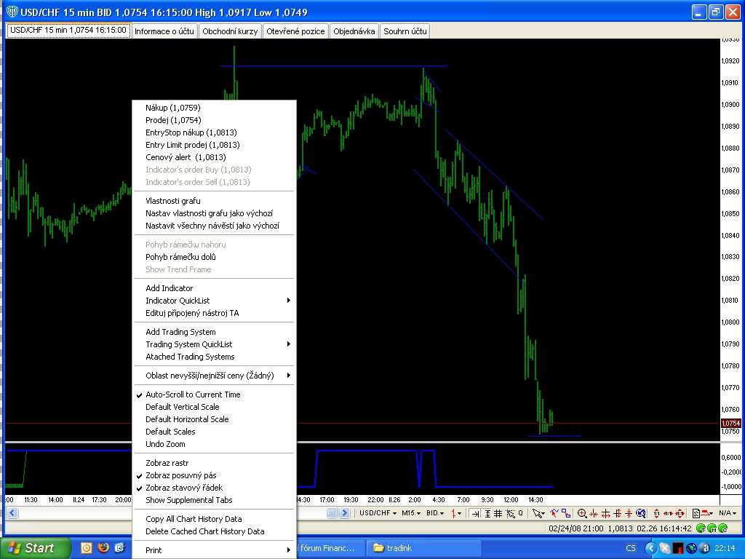Viewport: 745px width, 559px height.
Task: Switch to the Otevřené pozice tab
Action: click(x=295, y=31)
